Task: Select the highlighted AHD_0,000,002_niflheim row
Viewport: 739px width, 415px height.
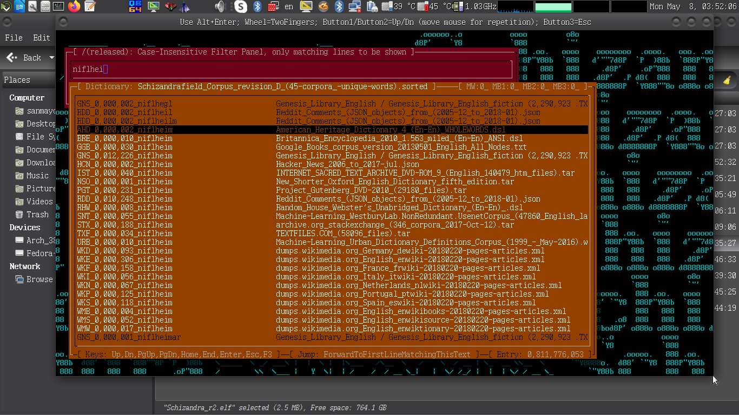Action: 332,130
